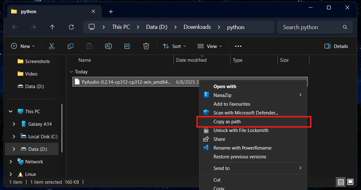The image size is (361, 190).
Task: Click the Cut scissors icon in toolbar
Action: 51,46
